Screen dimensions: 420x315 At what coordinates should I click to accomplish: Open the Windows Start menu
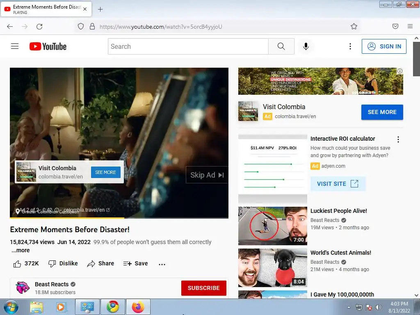[x=10, y=307]
